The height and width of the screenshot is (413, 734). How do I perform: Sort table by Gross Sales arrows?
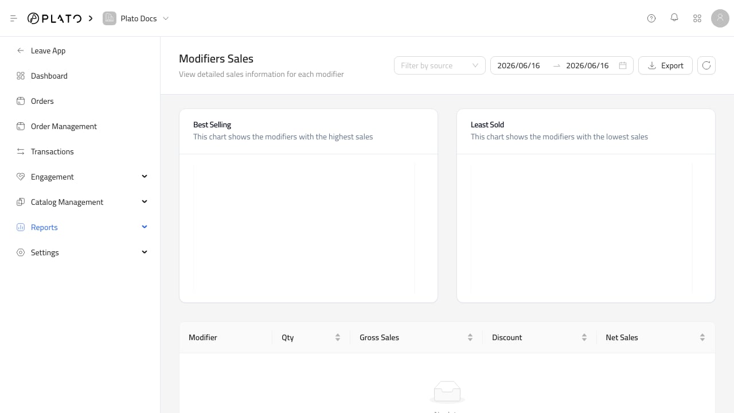point(470,337)
